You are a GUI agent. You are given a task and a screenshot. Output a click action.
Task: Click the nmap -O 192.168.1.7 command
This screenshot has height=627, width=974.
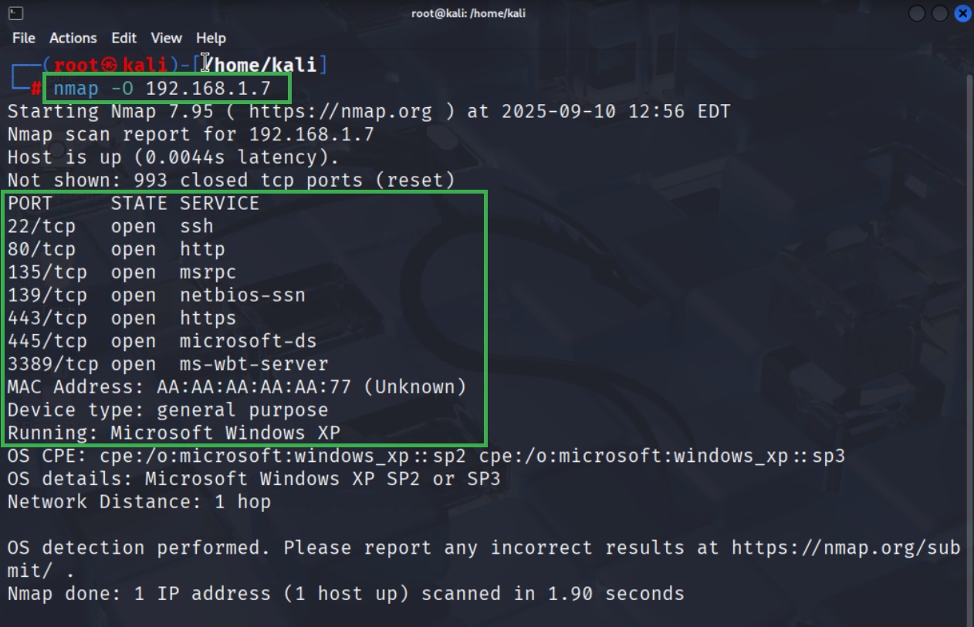coord(162,89)
